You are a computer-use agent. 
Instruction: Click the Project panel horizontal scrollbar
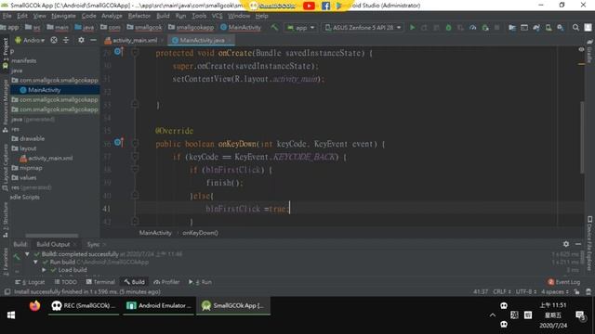[x=52, y=236]
